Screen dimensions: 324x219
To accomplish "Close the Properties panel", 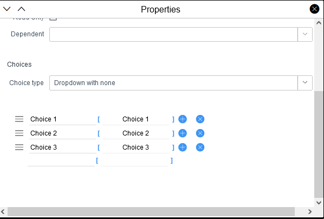I will [314, 9].
